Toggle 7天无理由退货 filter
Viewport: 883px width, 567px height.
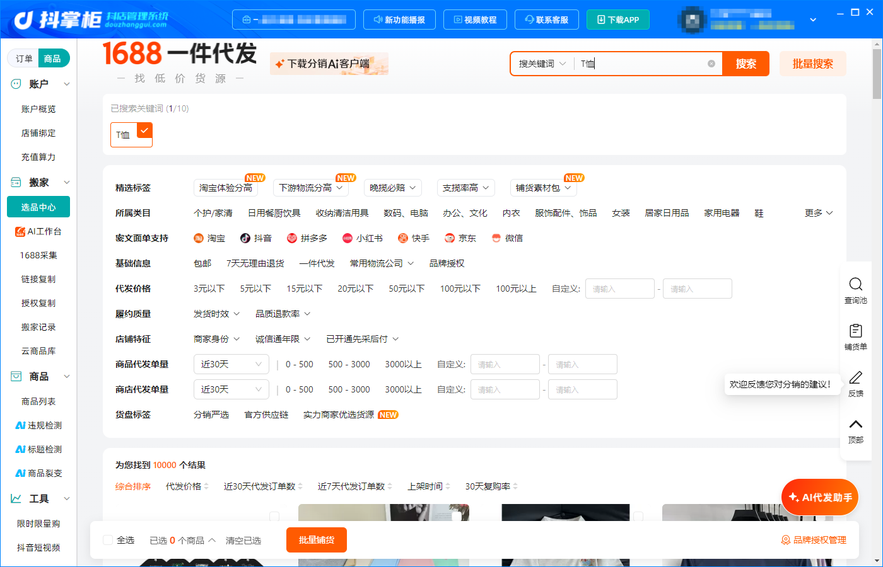click(x=255, y=263)
